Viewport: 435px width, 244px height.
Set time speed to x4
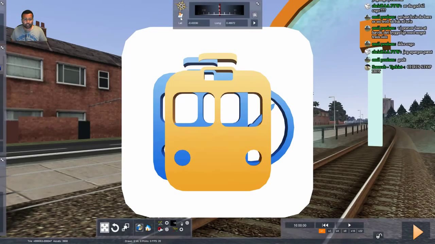point(337,231)
